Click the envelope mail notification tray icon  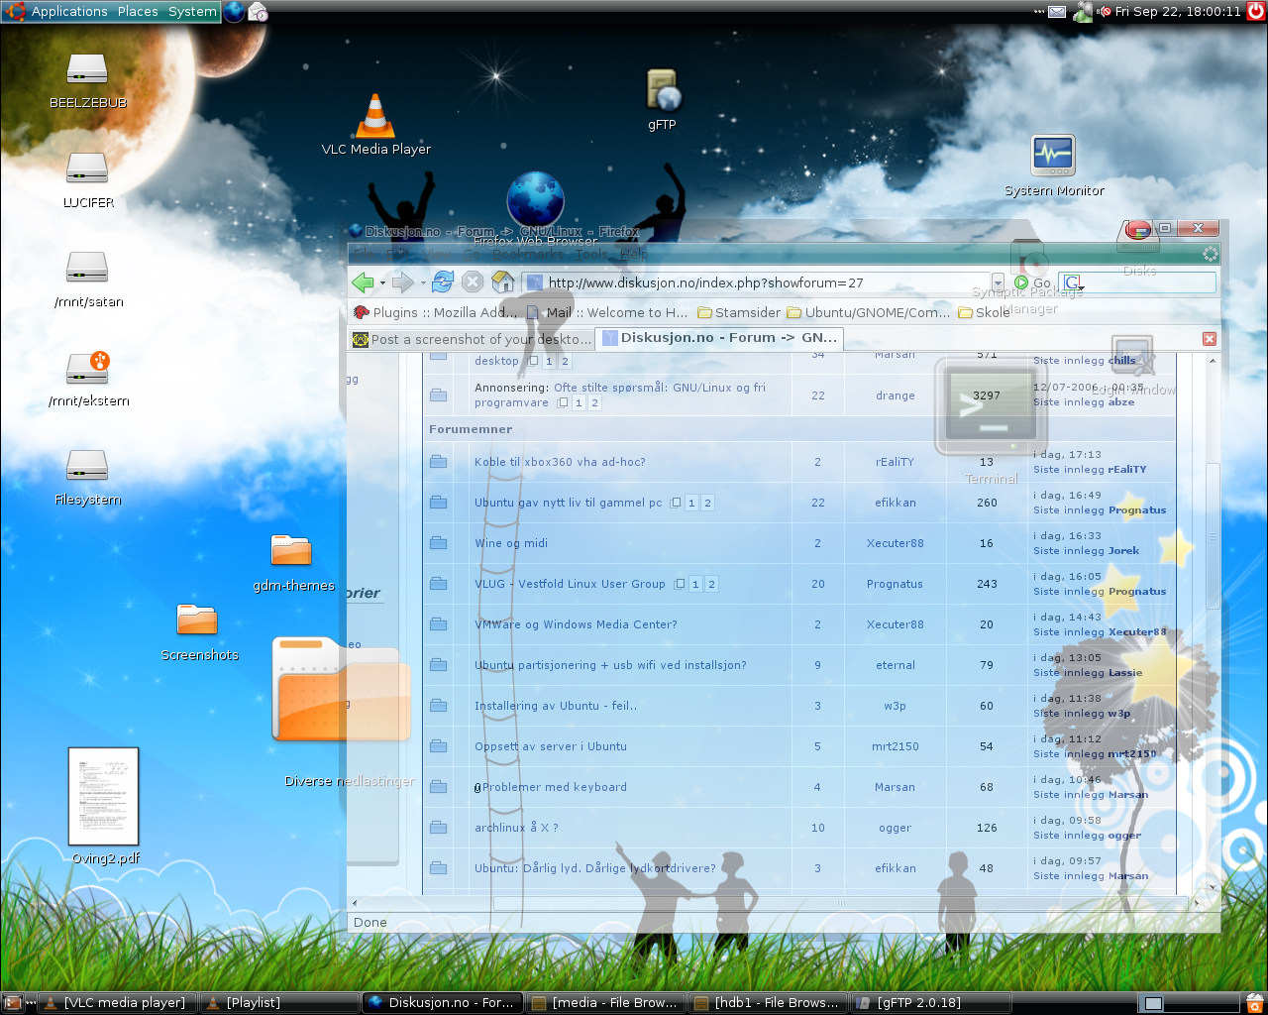tap(1057, 11)
